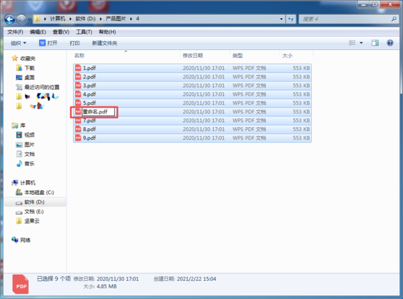
Task: Click the search box in the top right
Action: 349,18
